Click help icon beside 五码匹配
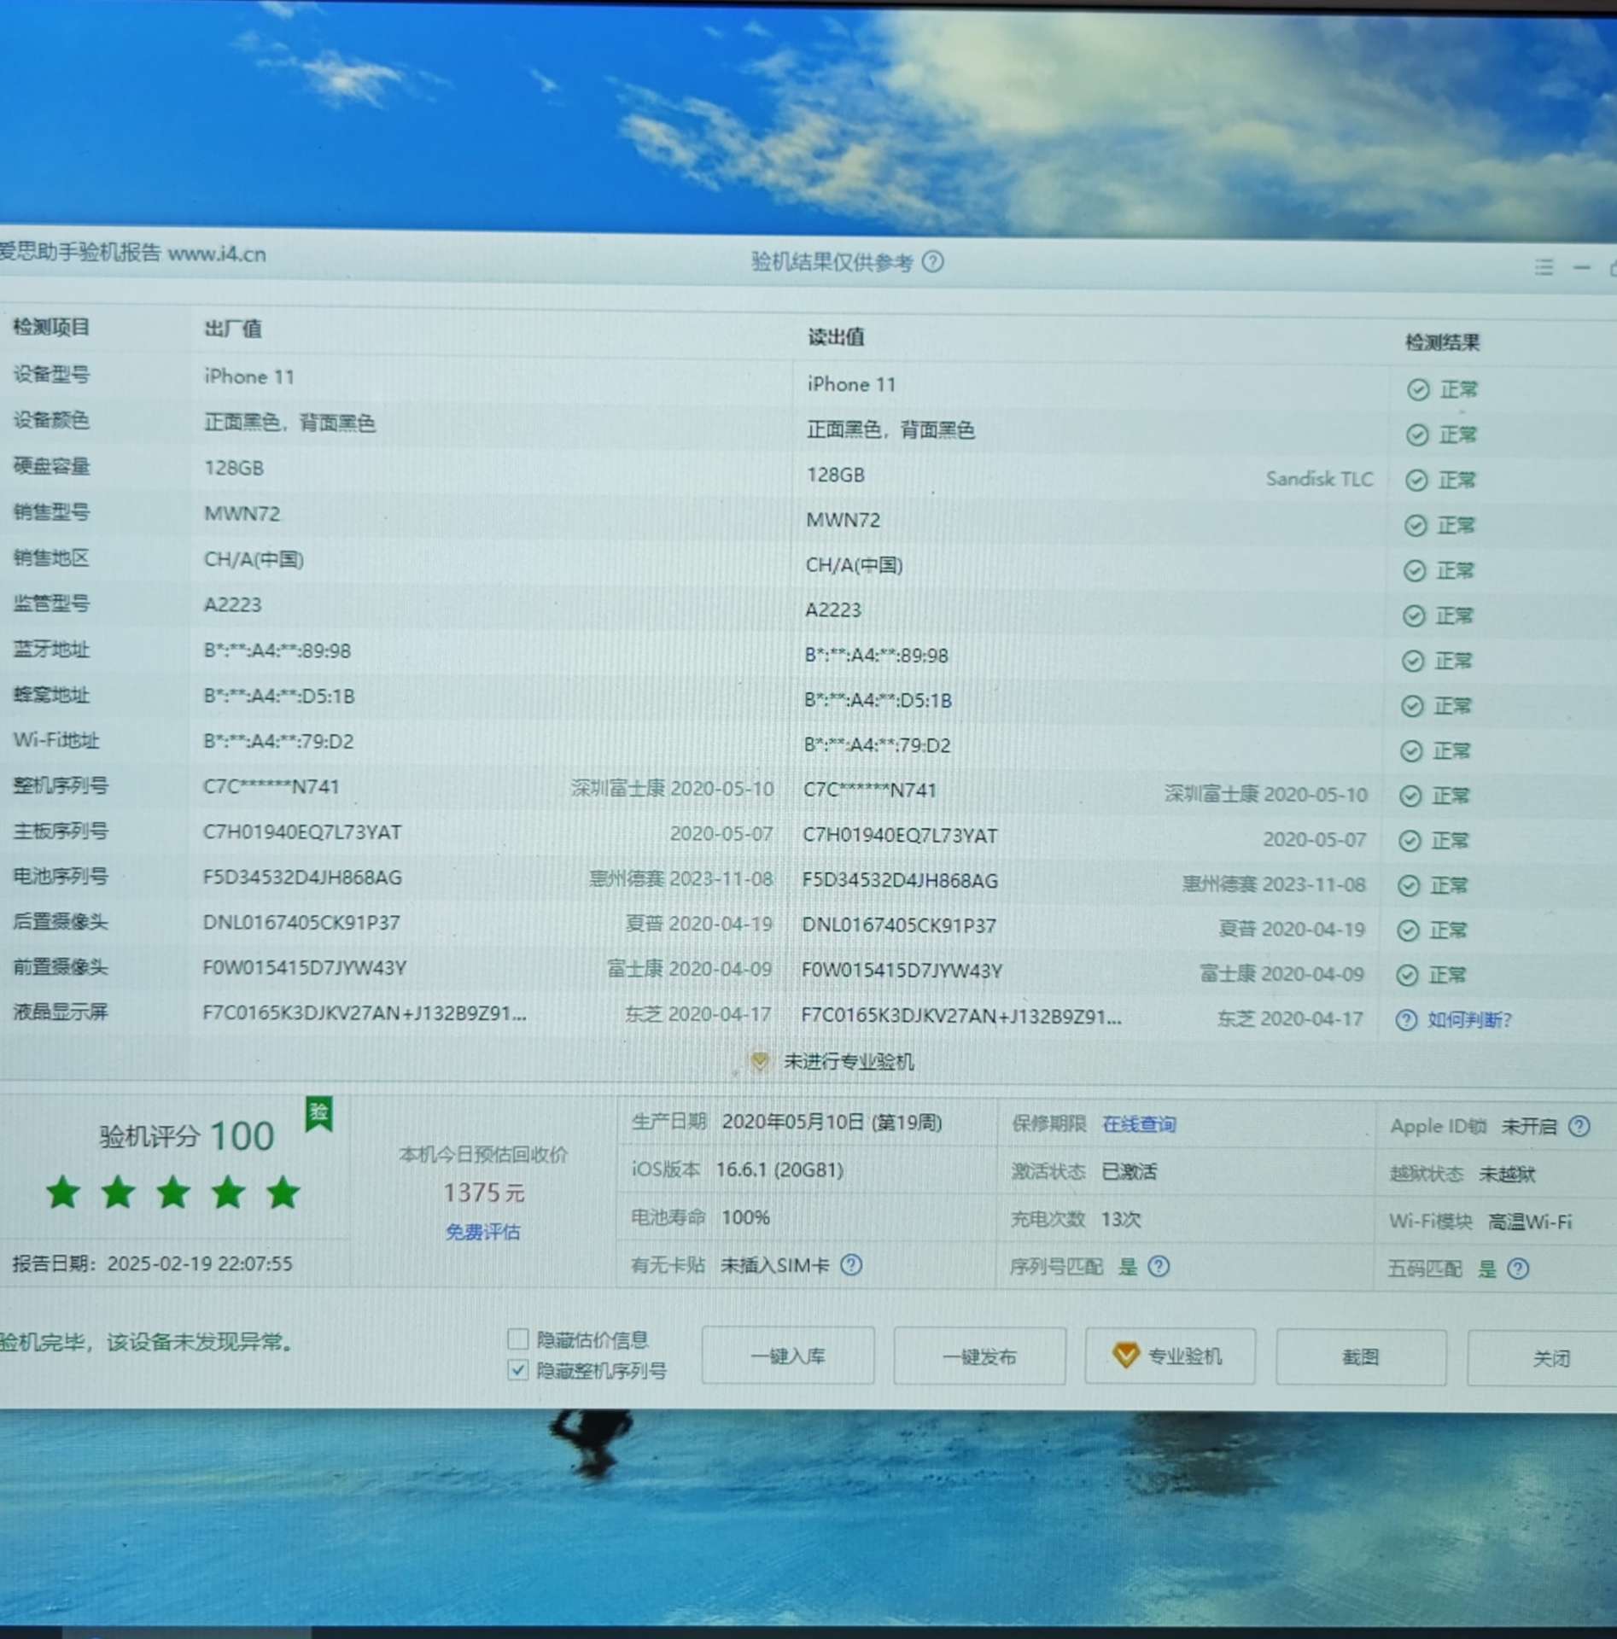The height and width of the screenshot is (1639, 1617). coord(1518,1269)
